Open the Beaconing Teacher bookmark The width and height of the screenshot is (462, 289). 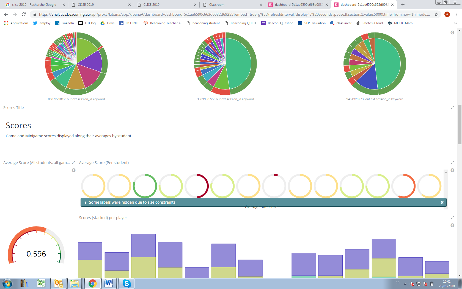162,23
